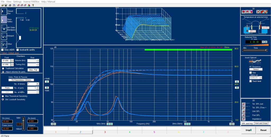Open TS Parameters / Drivers button

click(x=21, y=80)
